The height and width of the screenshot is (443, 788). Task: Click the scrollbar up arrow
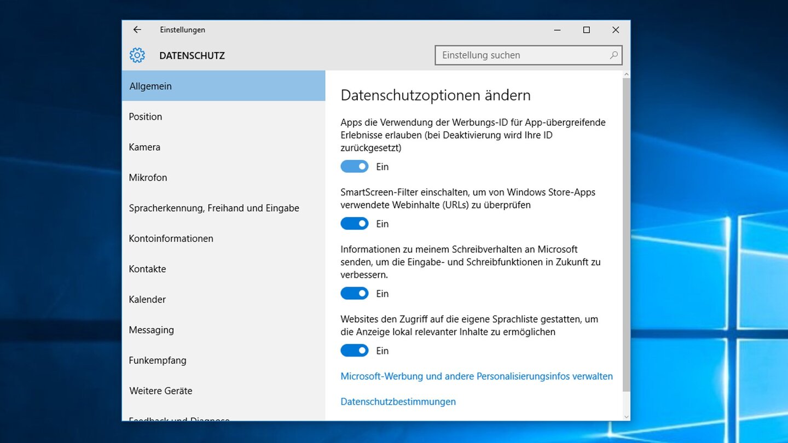point(627,74)
